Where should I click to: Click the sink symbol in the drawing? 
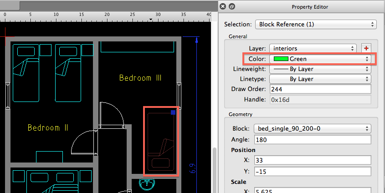click(147, 185)
